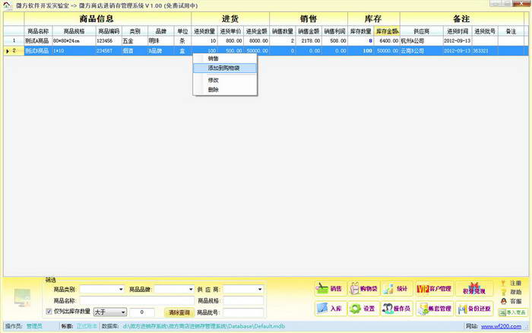532x333 pixels.
Task: Click the 导入 import button beside the buttons
Action: 513,312
